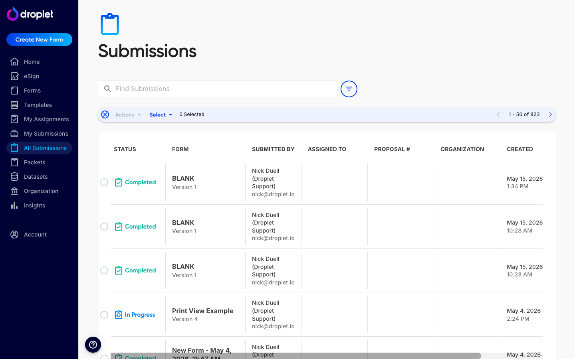Open Templates page
This screenshot has width=575, height=359.
coord(39,105)
